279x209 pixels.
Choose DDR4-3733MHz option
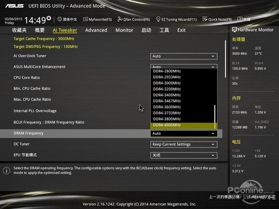[x=183, y=113]
